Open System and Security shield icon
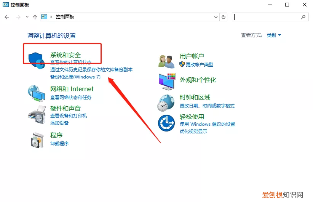The width and height of the screenshot is (313, 202). click(37, 61)
